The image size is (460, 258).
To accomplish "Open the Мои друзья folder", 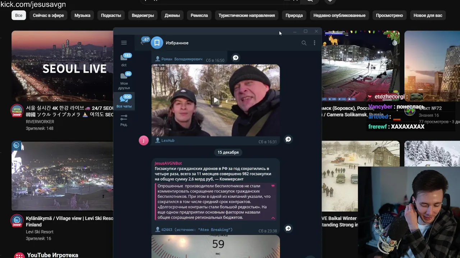I will (x=124, y=81).
